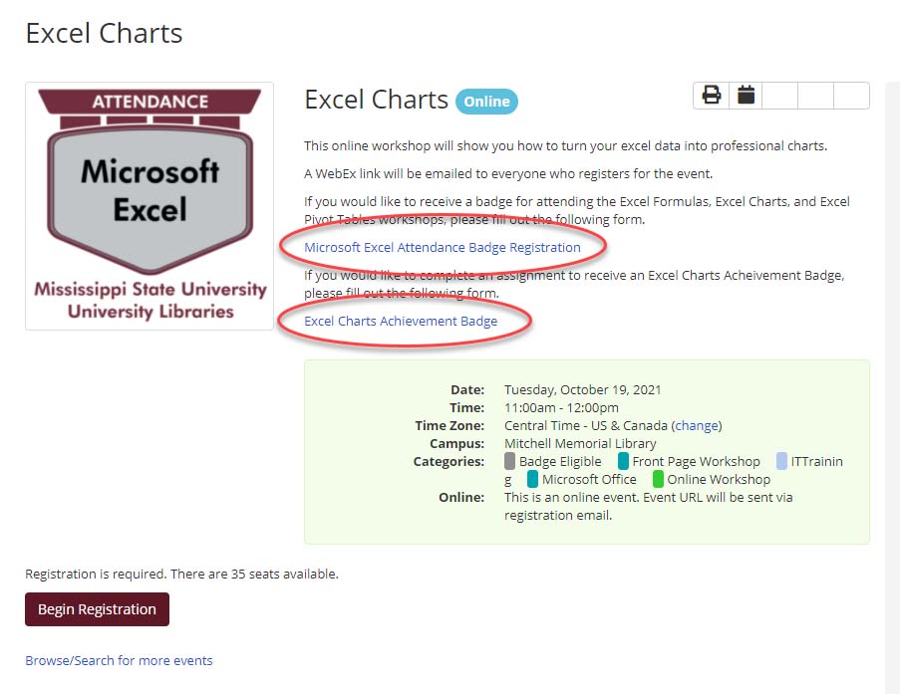
Task: Click the light-blue ITTraining category swatch
Action: pos(781,461)
